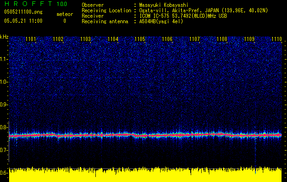Click the 1102 time marker
Viewport: 287px width, 182px height.
point(58,39)
